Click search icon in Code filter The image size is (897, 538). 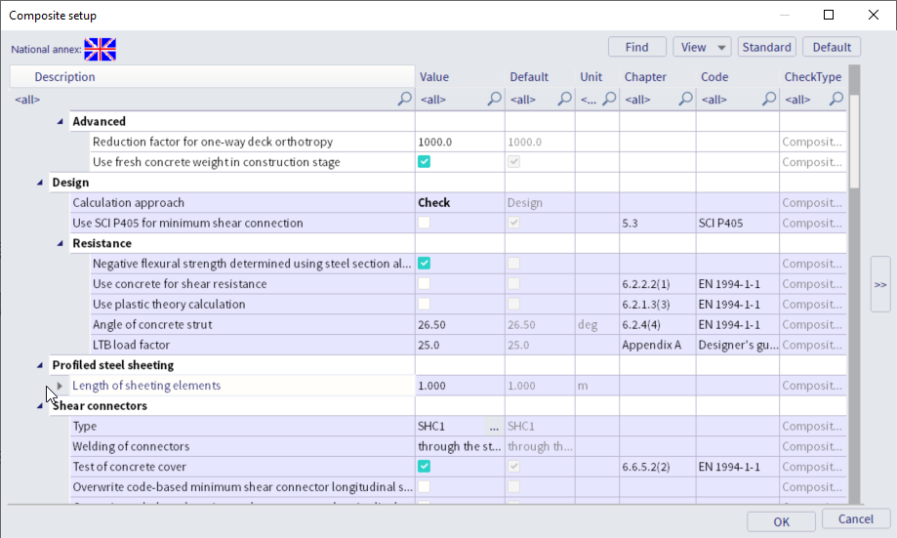point(768,99)
